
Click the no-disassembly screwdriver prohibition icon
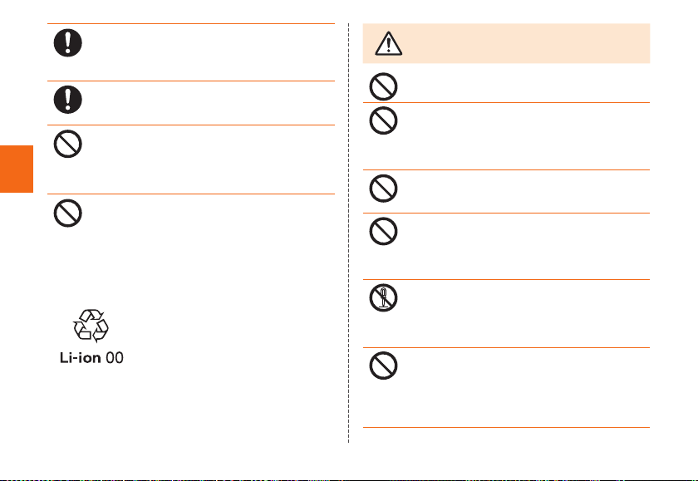pos(383,297)
